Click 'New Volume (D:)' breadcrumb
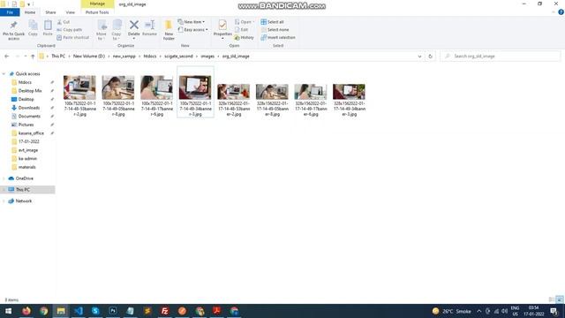The width and height of the screenshot is (565, 318). click(88, 57)
